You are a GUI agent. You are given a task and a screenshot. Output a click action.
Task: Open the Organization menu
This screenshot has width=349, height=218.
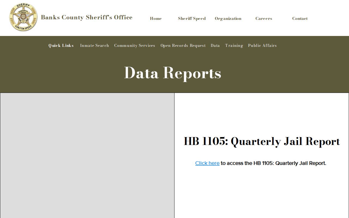click(x=228, y=19)
